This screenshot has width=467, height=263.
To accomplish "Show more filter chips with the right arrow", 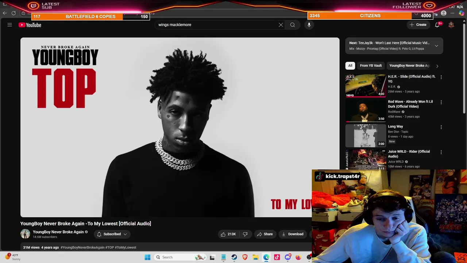I will (x=437, y=66).
